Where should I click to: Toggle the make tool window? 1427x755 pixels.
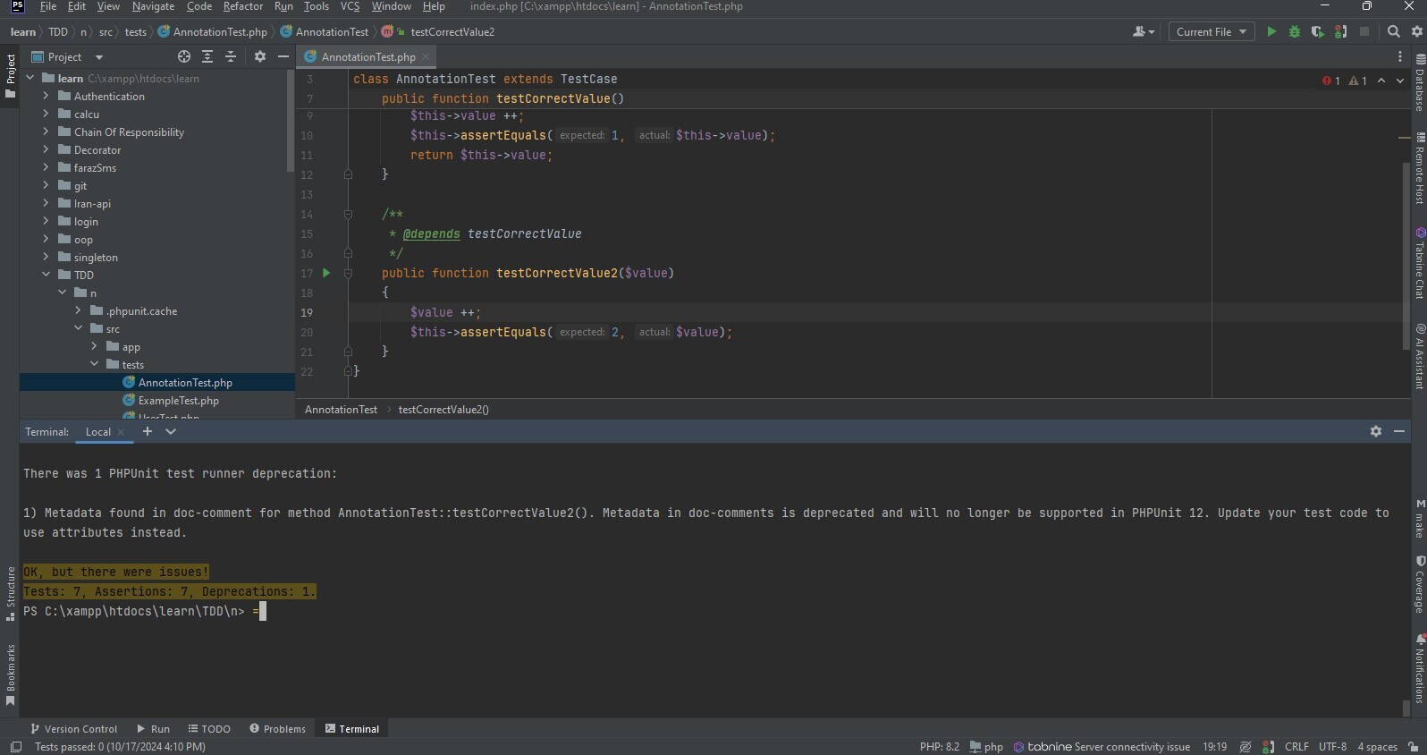(1419, 520)
